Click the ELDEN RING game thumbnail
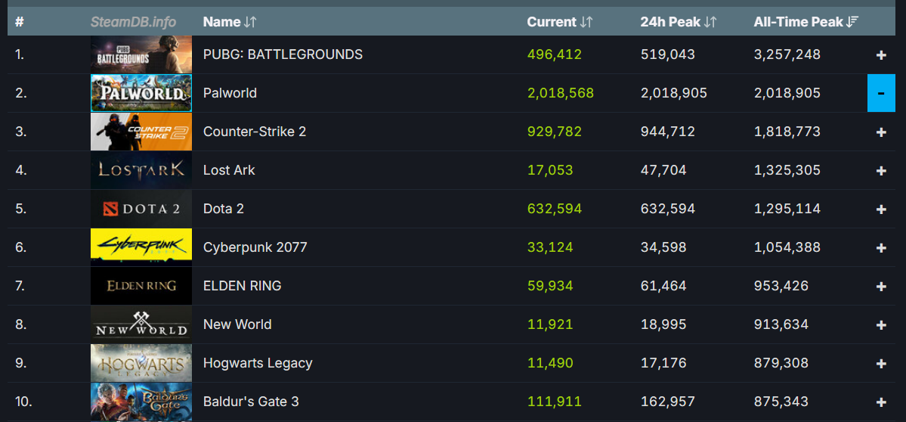906x422 pixels. [141, 286]
